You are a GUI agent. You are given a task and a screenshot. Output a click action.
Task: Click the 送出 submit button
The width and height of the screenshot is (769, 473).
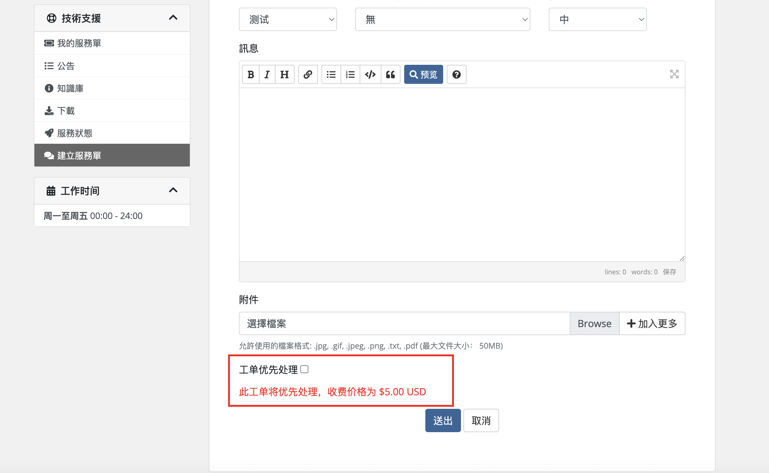(443, 420)
